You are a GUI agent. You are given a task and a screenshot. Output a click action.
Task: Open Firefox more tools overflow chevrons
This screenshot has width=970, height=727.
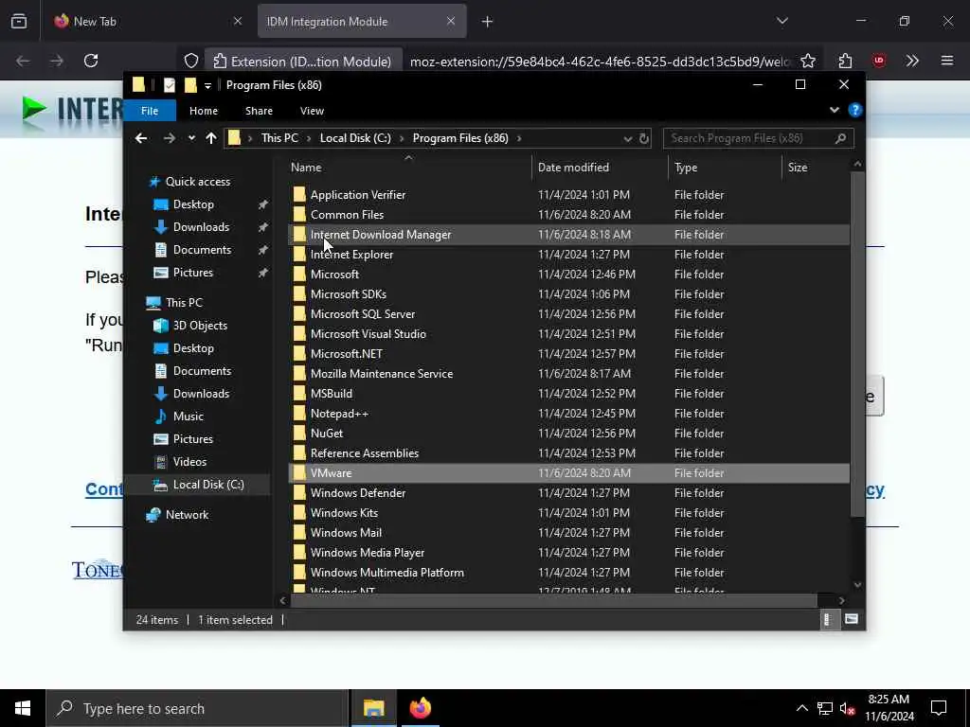(912, 61)
